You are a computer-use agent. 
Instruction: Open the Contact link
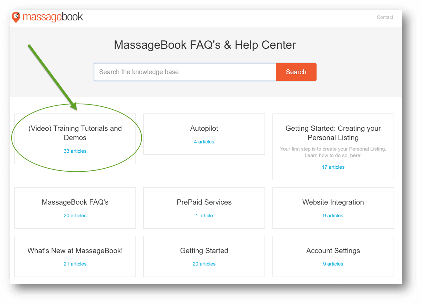point(385,17)
